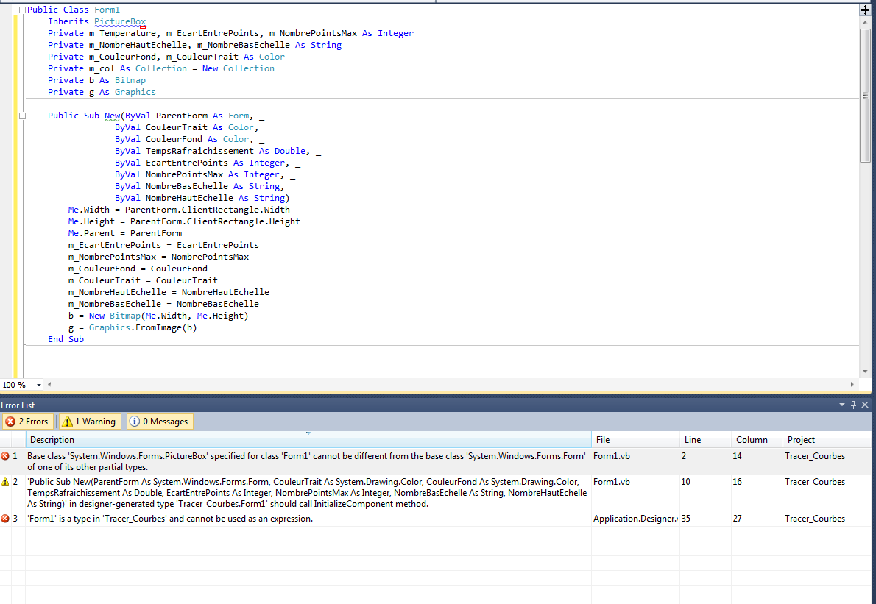Click the code editor's vertical scrollbar up arrow

[865, 22]
